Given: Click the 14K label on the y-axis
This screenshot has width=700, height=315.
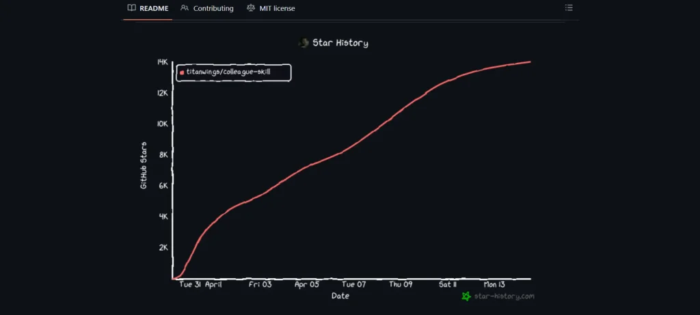Looking at the screenshot, I should [x=162, y=62].
